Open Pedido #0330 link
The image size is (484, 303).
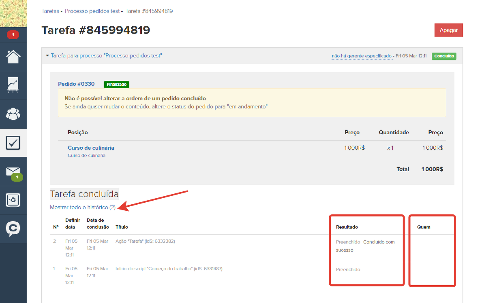tap(76, 84)
